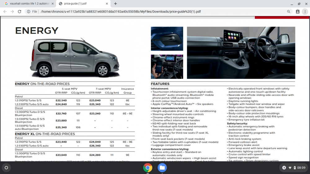Click Automatic lighting control feature
Image resolution: width=310 pixels, height=174 pixels.
245,151
